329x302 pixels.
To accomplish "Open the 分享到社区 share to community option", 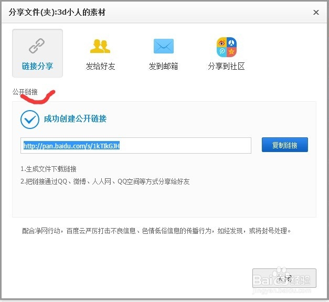I will [226, 66].
